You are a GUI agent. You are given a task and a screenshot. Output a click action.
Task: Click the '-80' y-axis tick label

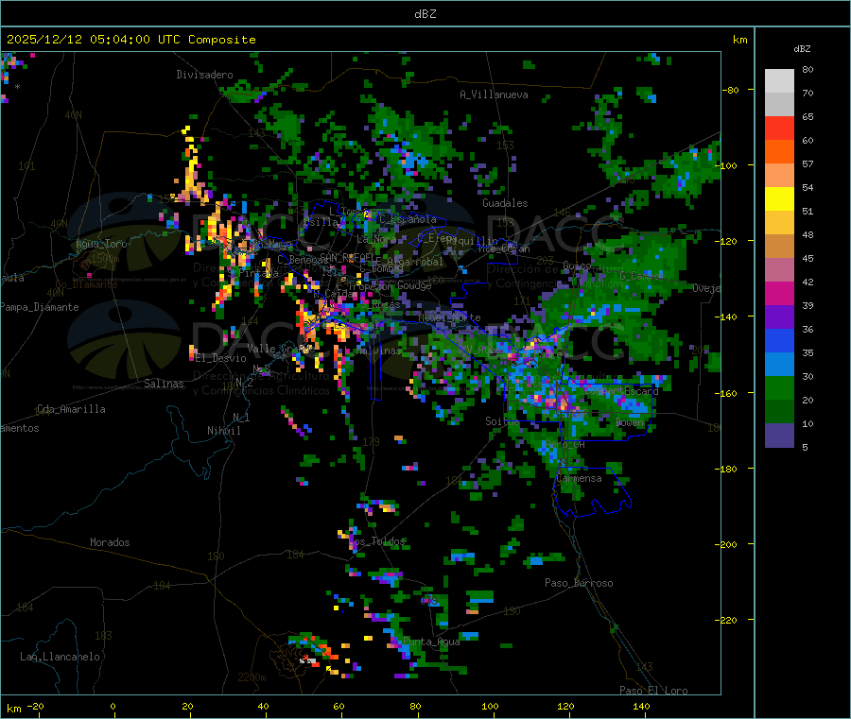click(x=731, y=90)
